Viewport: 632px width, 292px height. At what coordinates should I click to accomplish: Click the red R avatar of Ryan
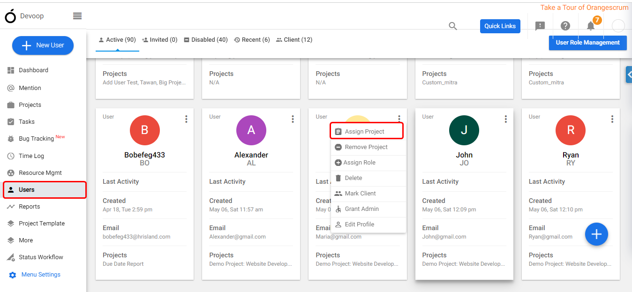pyautogui.click(x=571, y=130)
